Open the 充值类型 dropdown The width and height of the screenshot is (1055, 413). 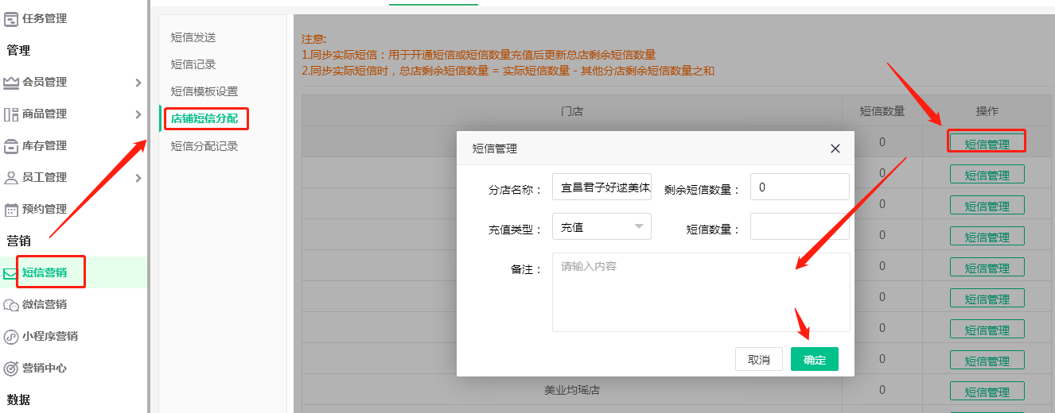(x=601, y=227)
